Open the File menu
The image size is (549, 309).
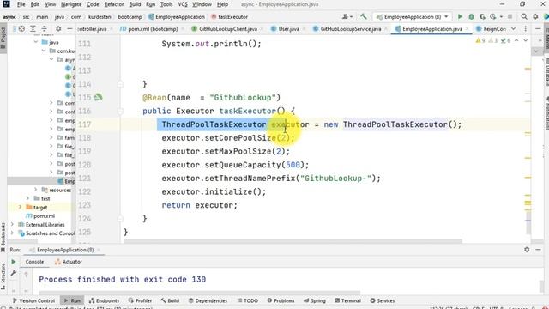click(21, 4)
